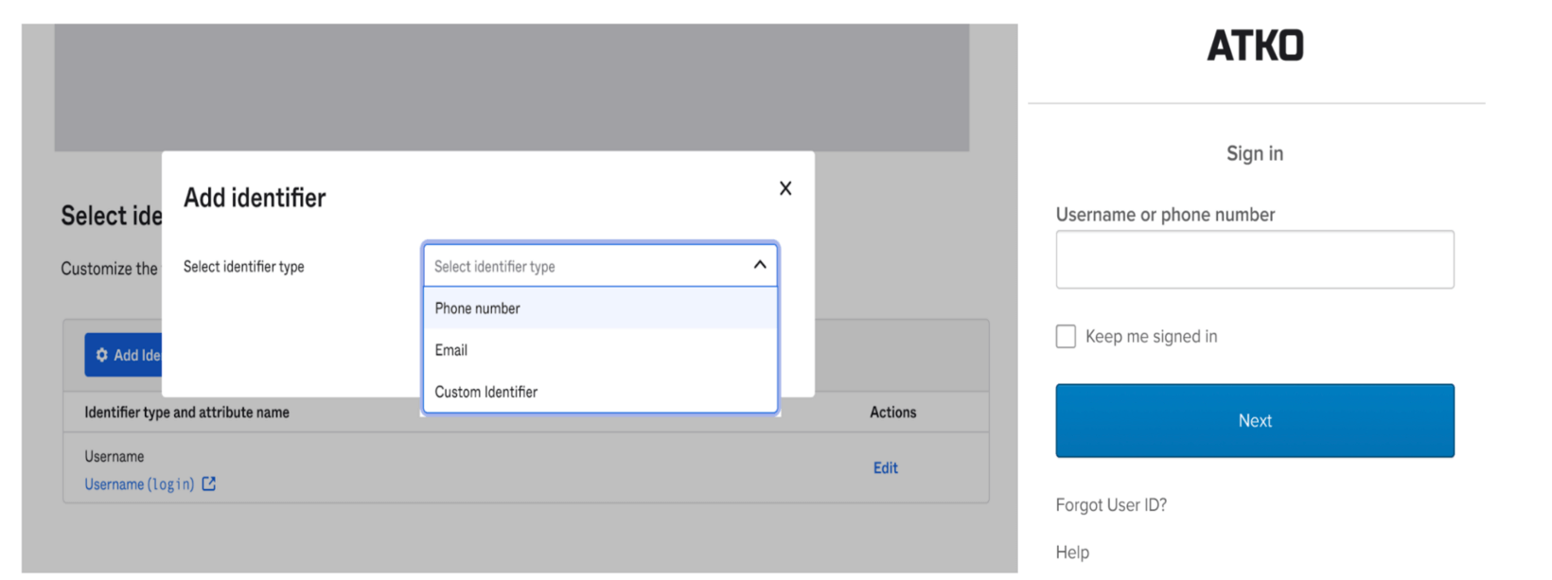1552x580 pixels.
Task: Click the ATKO logo
Action: (1255, 45)
